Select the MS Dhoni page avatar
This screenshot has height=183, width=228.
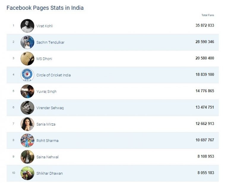[27, 59]
